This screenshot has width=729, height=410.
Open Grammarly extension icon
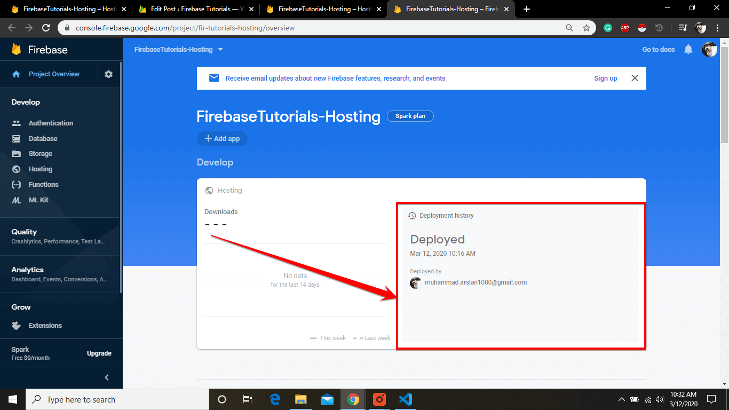click(608, 28)
